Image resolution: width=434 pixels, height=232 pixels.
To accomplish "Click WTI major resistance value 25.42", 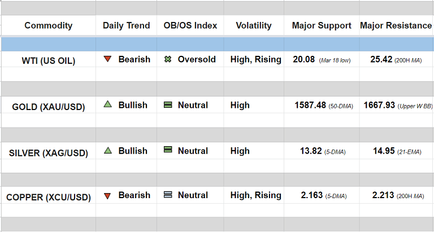I will (381, 59).
